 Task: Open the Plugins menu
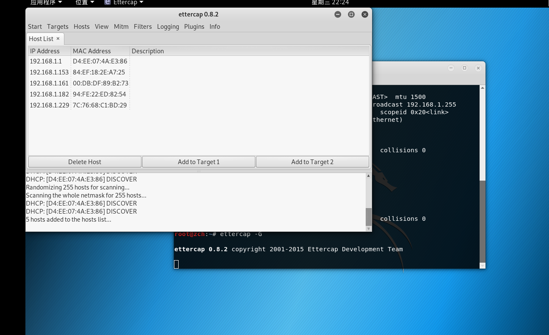(194, 26)
